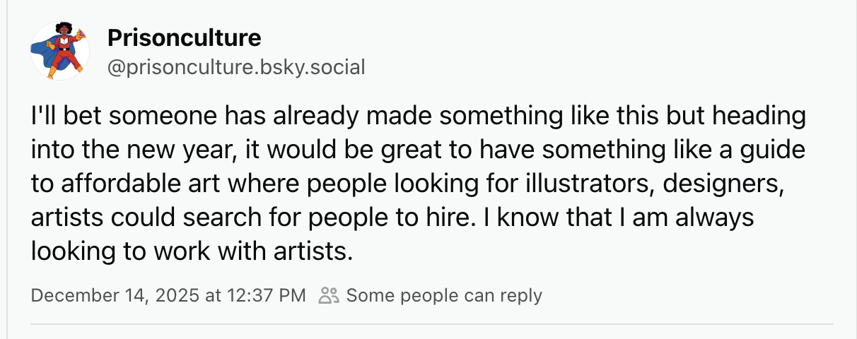The width and height of the screenshot is (857, 339).
Task: Click the word "heading" in the post
Action: 762,116
